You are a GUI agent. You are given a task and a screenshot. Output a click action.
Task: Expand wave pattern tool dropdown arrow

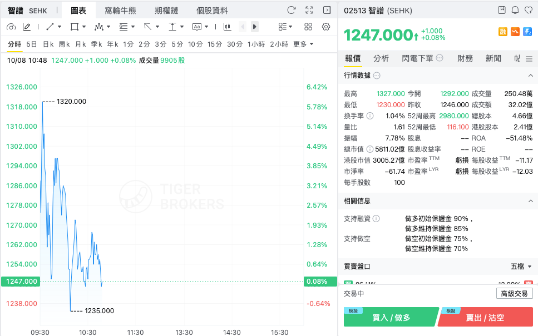coord(108,27)
